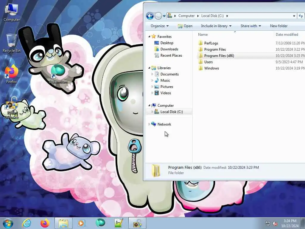Click the drive icon in the address bar
Image resolution: width=305 pixels, height=229 pixels.
coord(170,16)
